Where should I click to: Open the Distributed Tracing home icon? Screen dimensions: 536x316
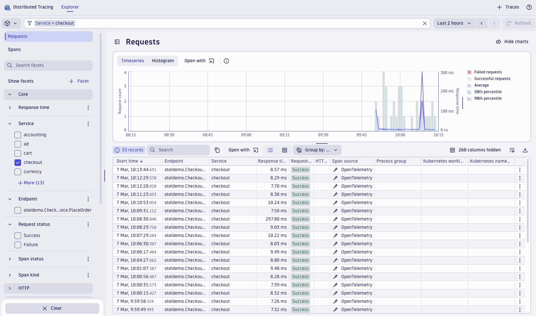click(7, 7)
